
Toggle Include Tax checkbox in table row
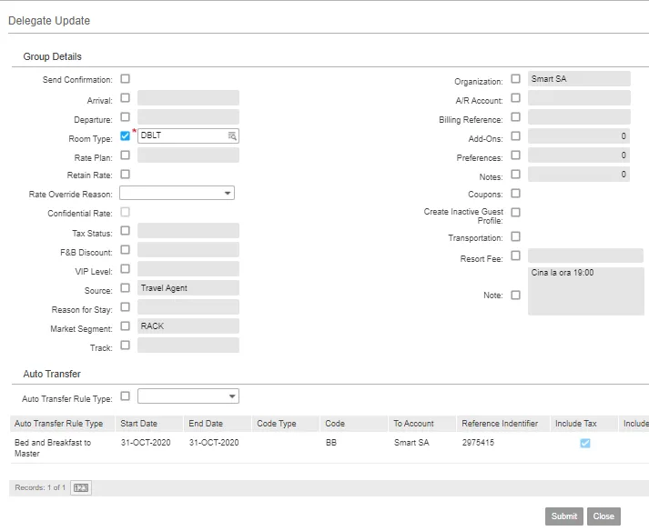[x=585, y=444]
